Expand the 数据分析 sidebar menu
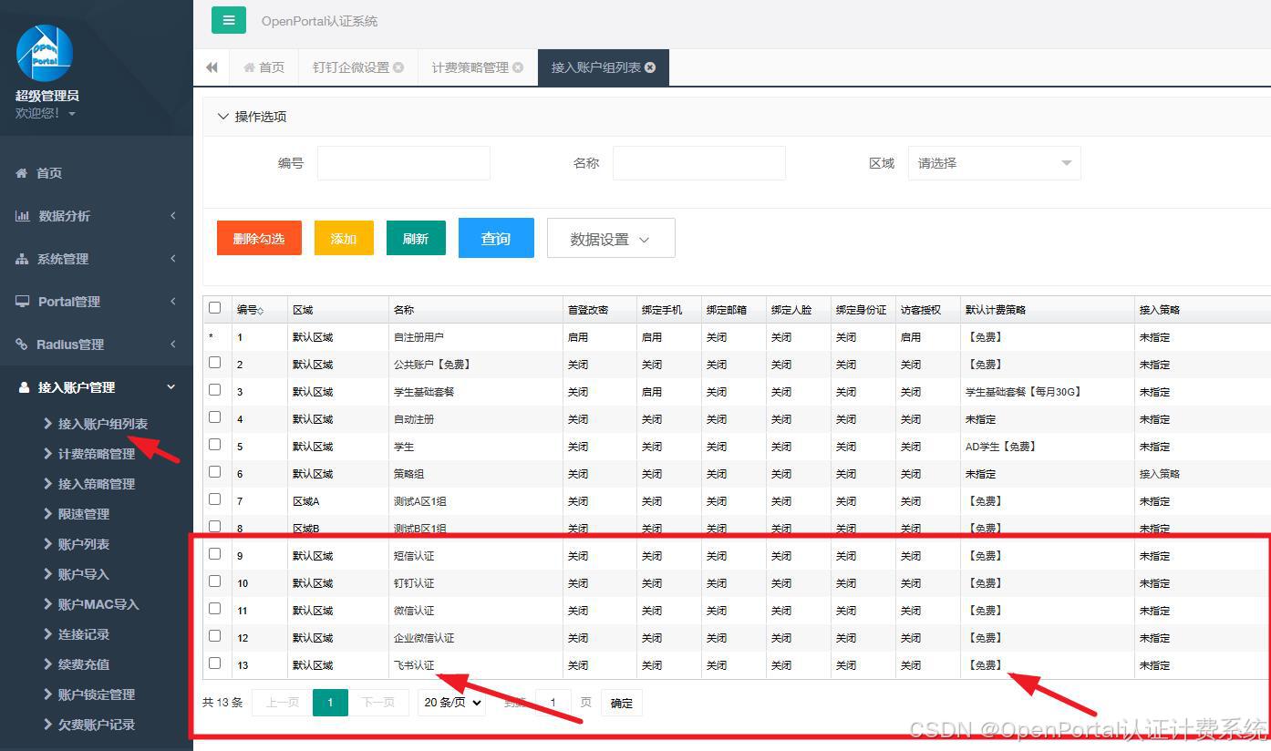 pos(97,216)
